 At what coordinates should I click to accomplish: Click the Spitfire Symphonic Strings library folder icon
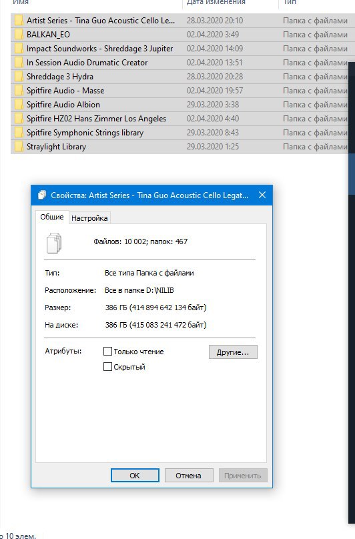tap(19, 133)
